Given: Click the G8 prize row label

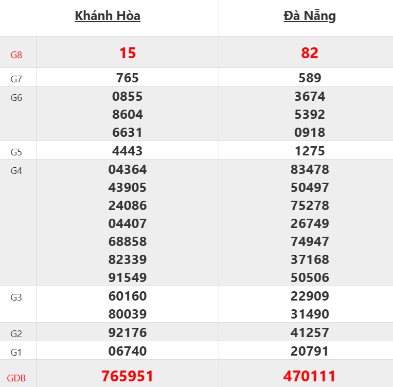Looking at the screenshot, I should click(16, 55).
